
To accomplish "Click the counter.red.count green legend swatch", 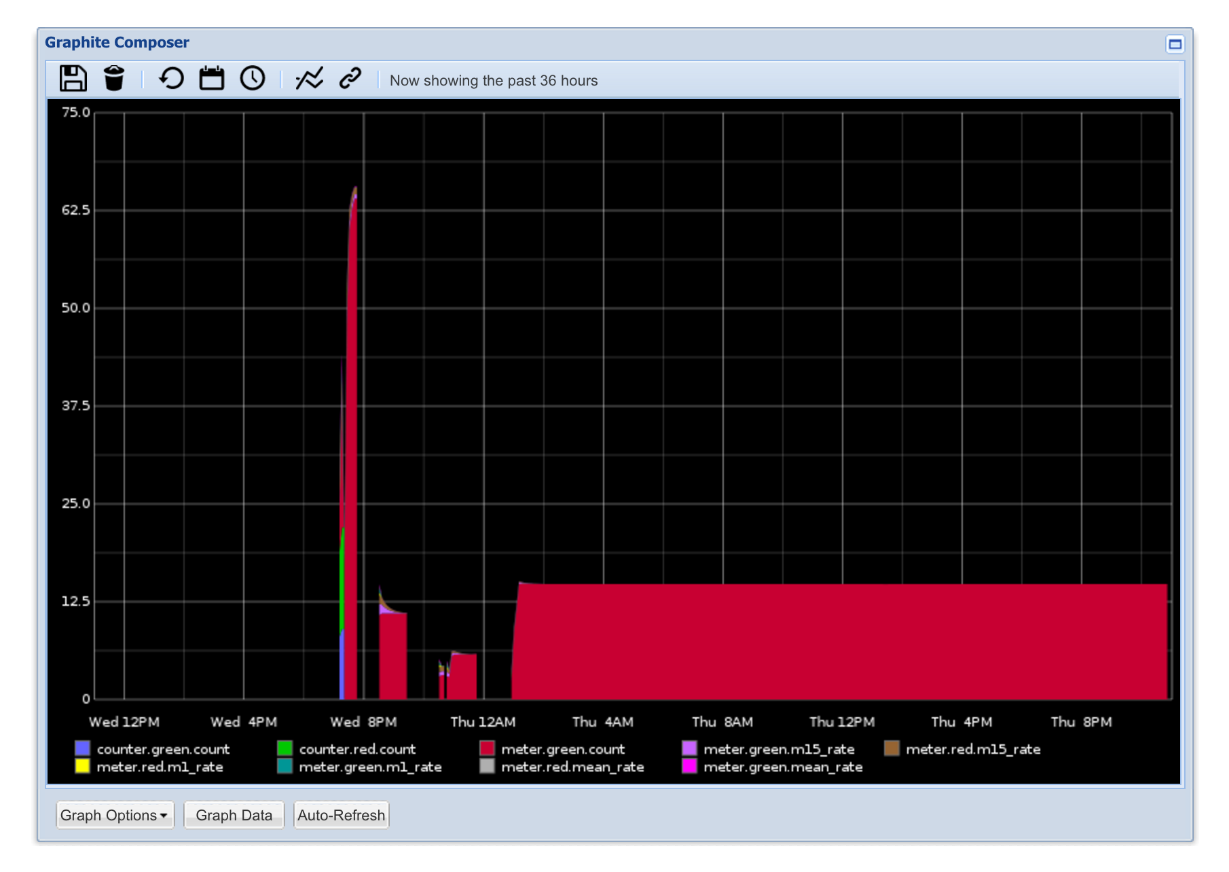I will pos(285,748).
